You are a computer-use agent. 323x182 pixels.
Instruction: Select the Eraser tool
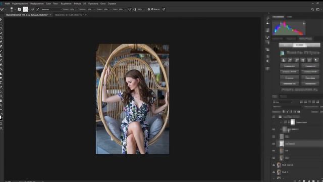pos(1,65)
